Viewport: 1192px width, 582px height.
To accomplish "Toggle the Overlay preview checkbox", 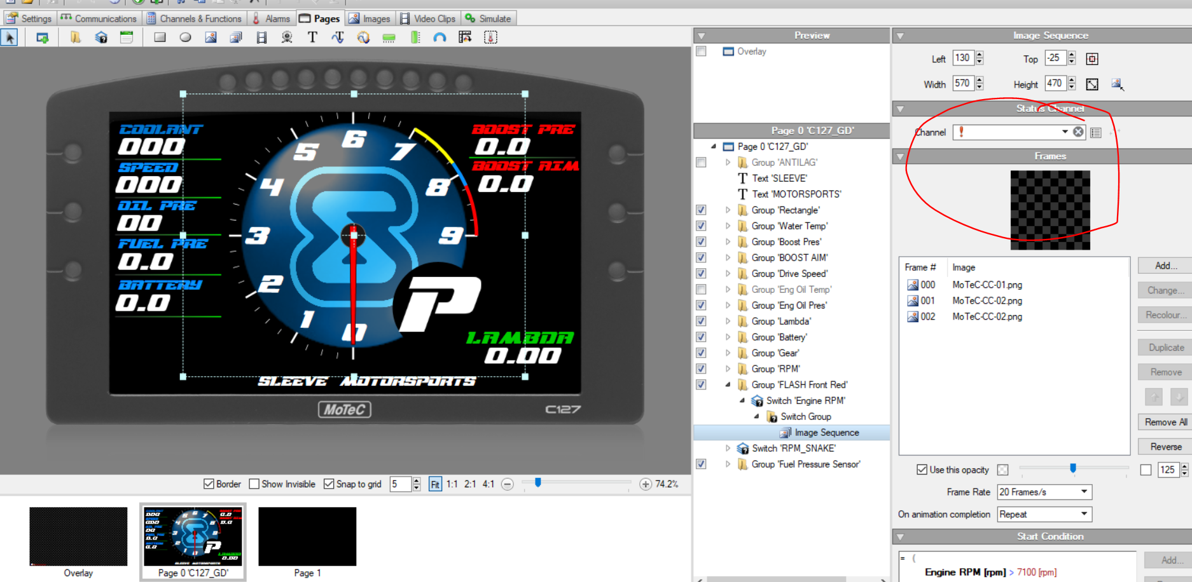I will tap(701, 51).
